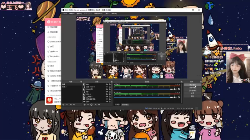This screenshot has height=140, width=250.
Task: Open 我的收藏 in music window sidebar
Action: [54, 32]
